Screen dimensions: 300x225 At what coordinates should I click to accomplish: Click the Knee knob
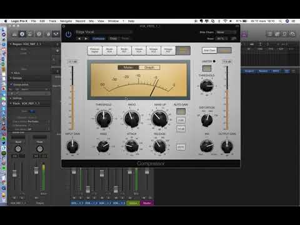point(104,146)
